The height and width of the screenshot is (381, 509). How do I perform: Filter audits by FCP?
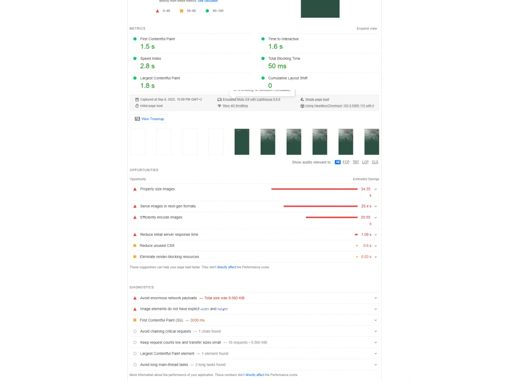pos(346,162)
